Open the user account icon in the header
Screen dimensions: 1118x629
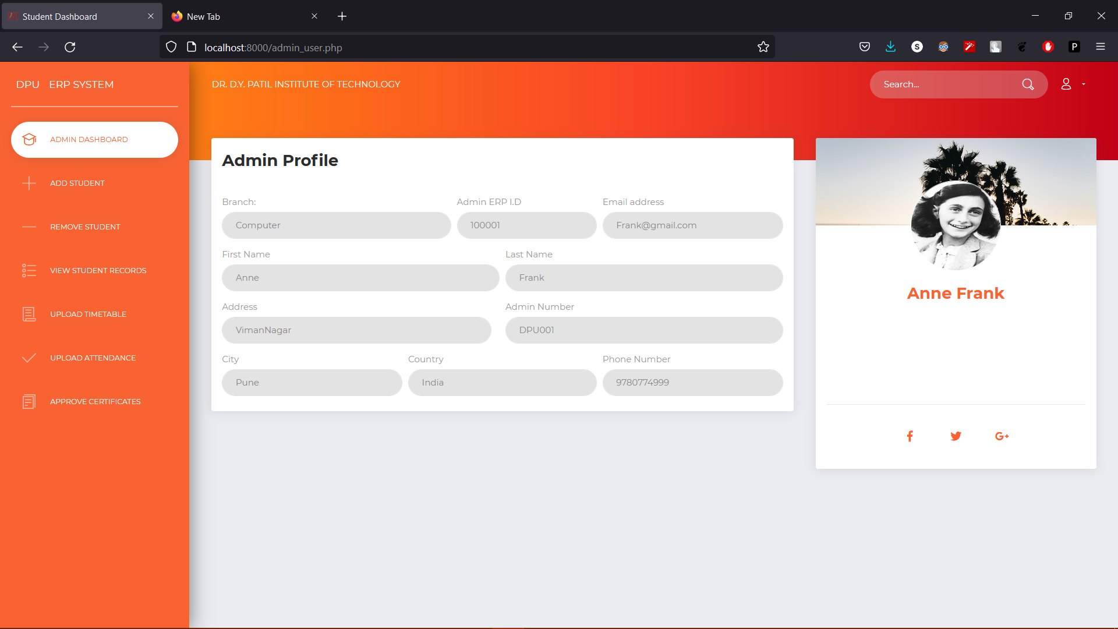[1067, 84]
